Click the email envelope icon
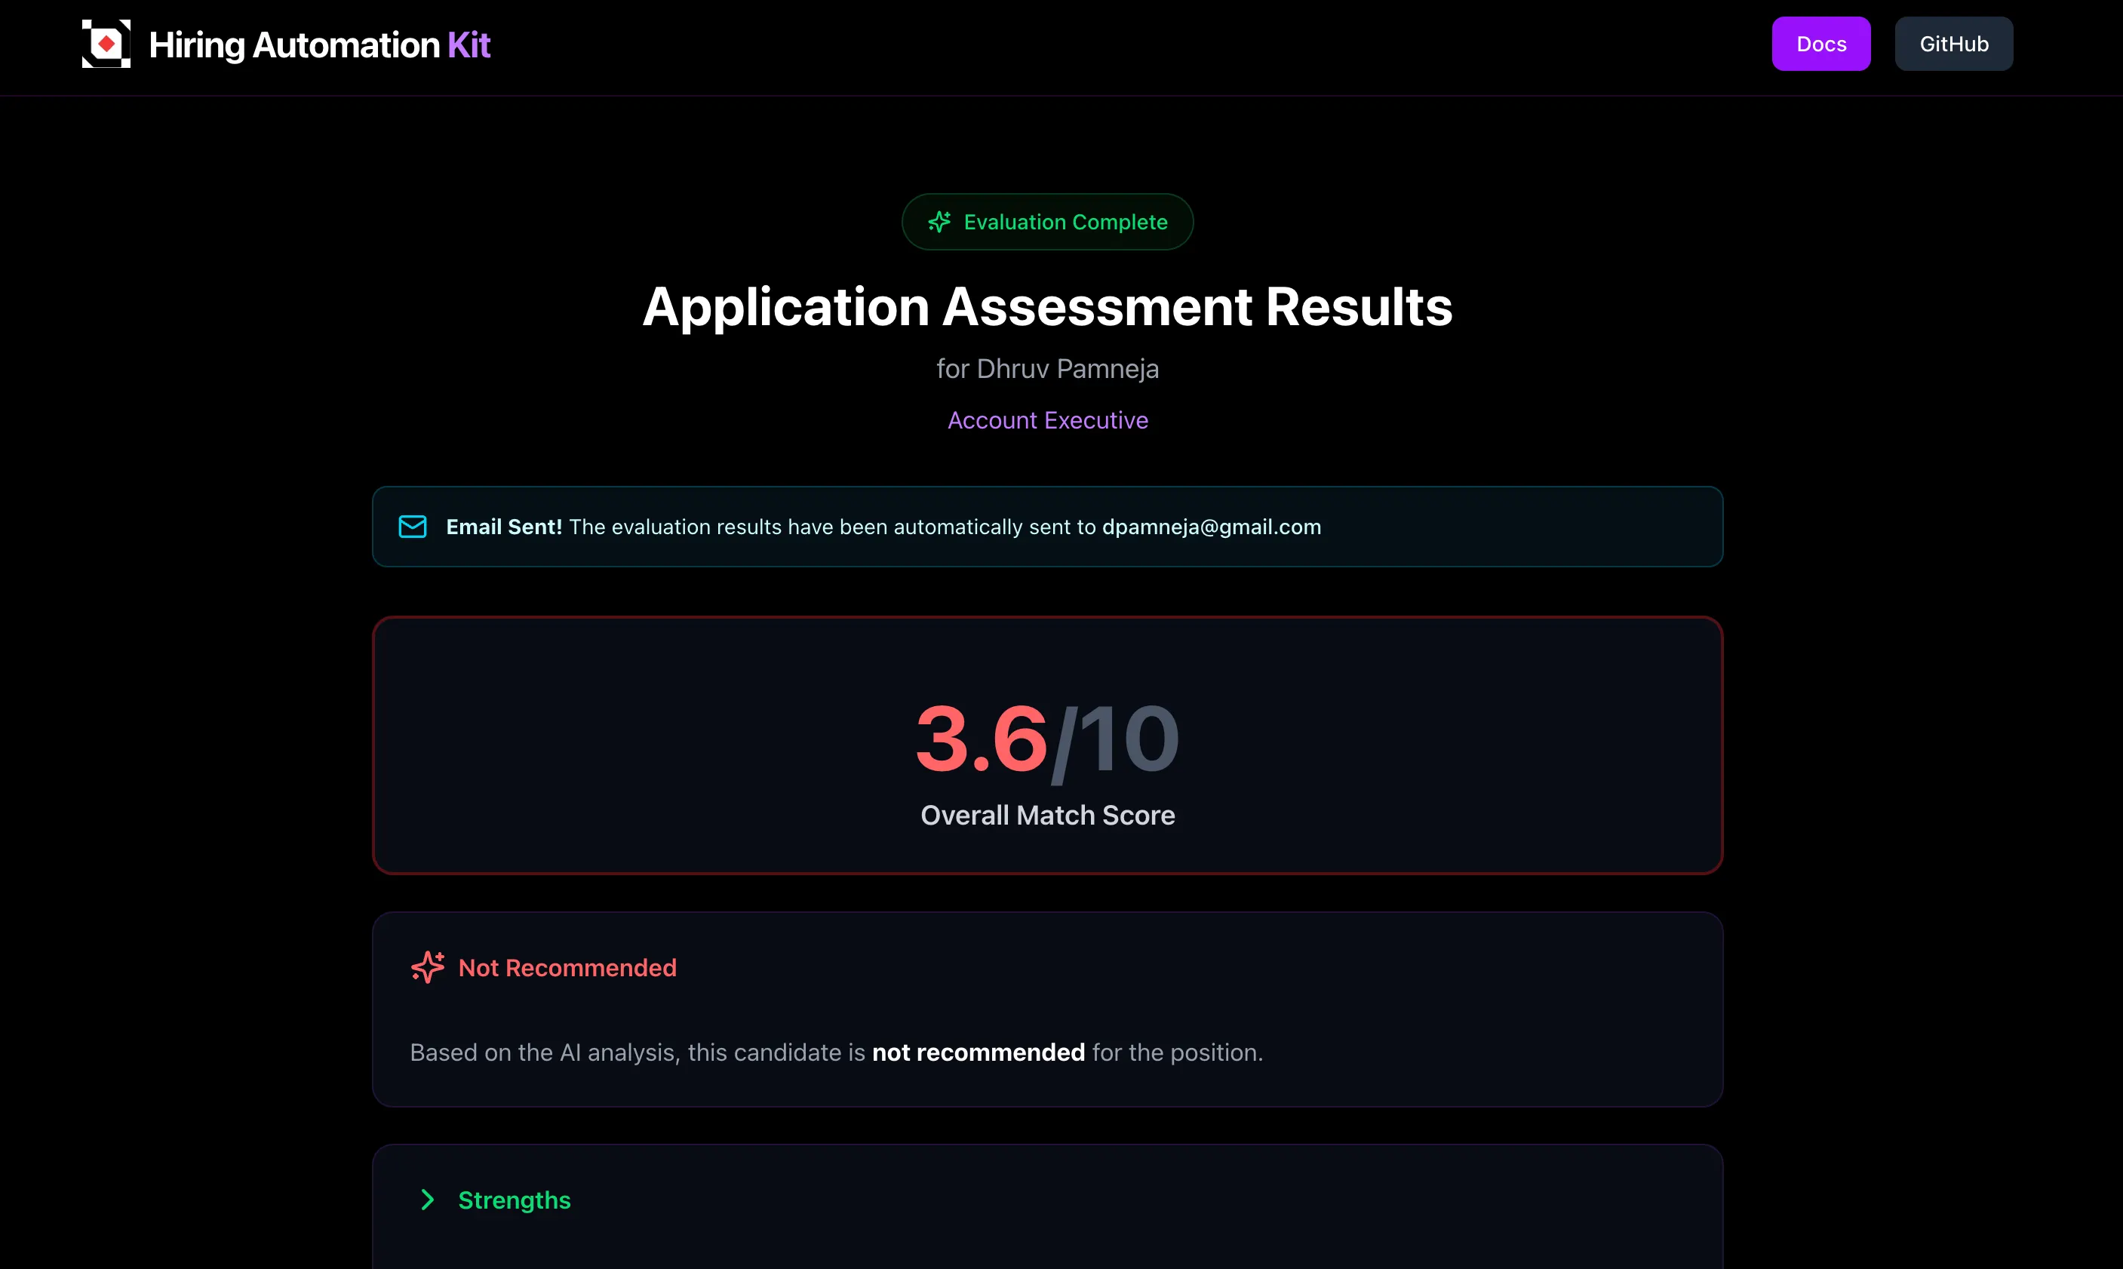 [x=413, y=527]
